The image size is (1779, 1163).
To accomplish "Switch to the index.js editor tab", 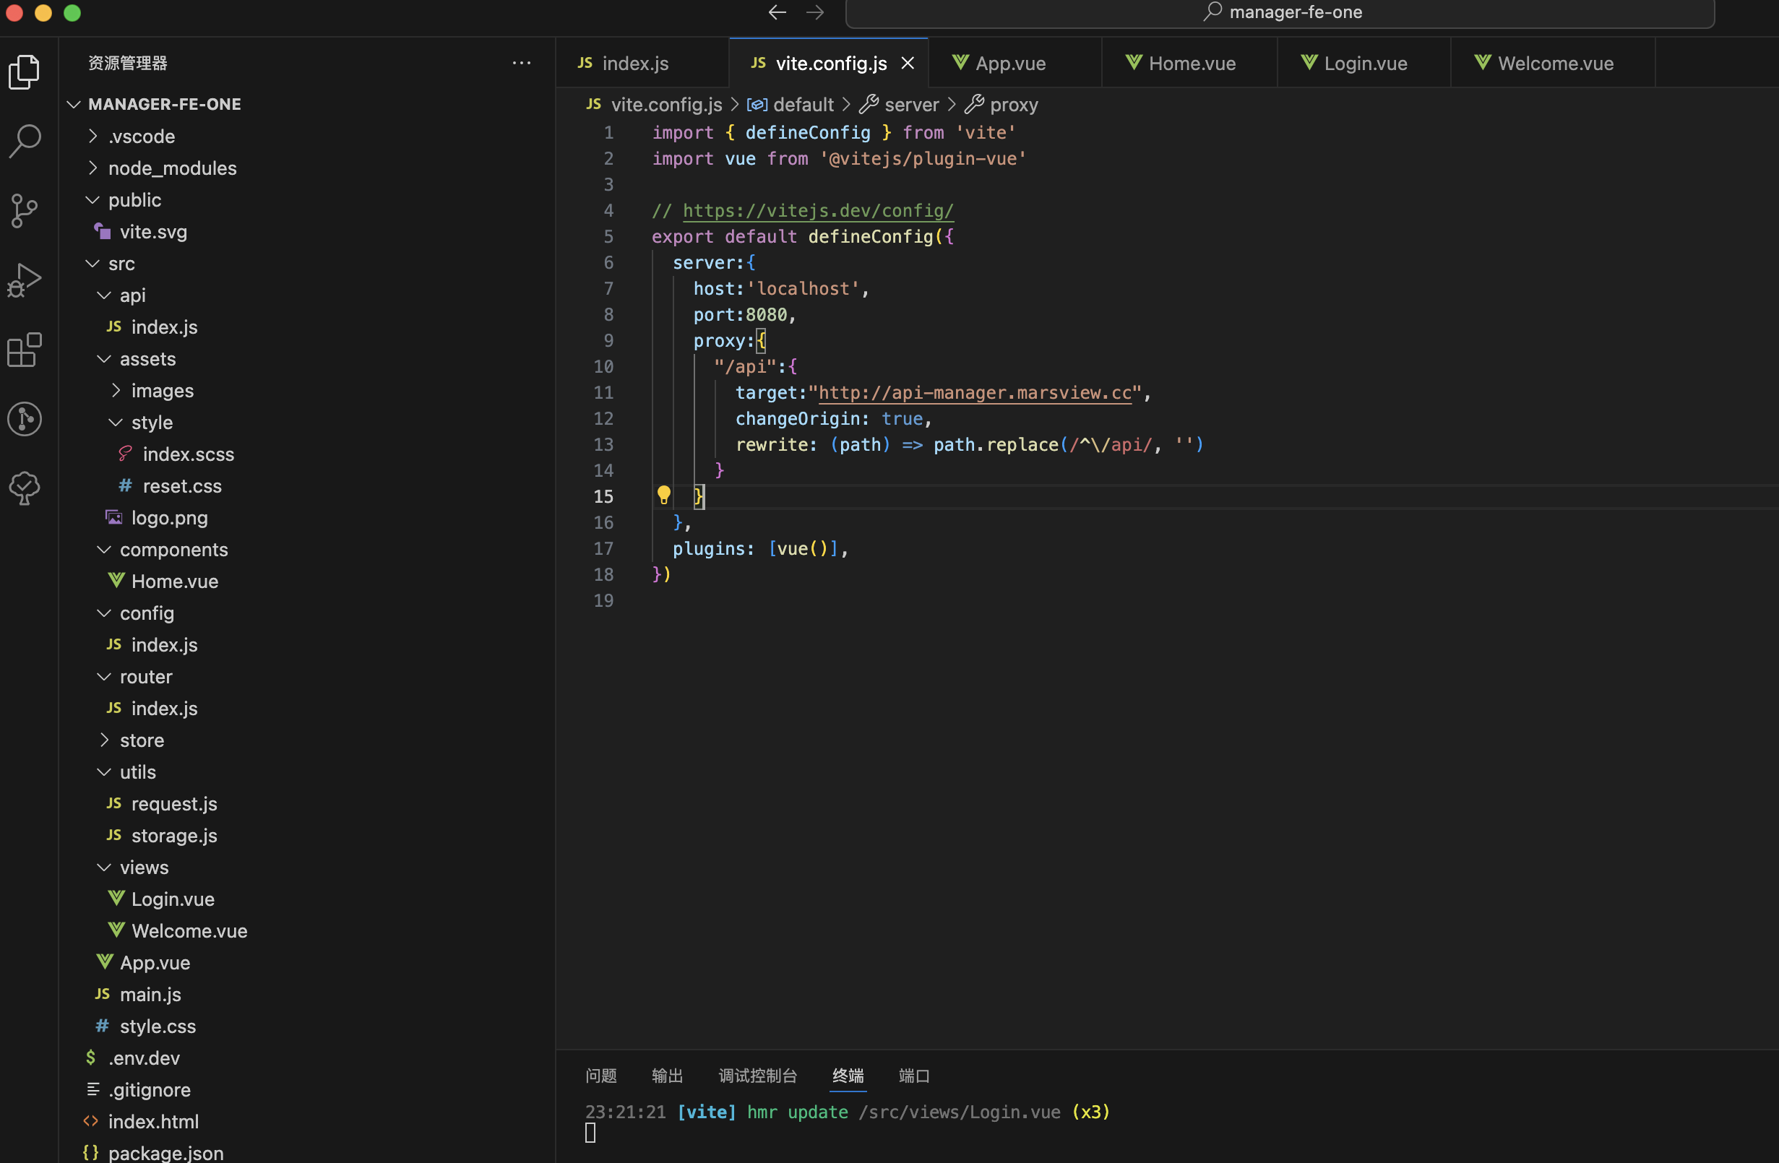I will [x=642, y=63].
